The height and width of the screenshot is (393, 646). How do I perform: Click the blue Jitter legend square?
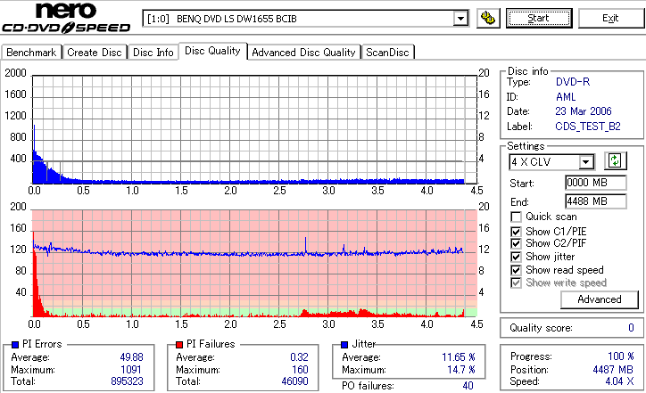tap(344, 345)
